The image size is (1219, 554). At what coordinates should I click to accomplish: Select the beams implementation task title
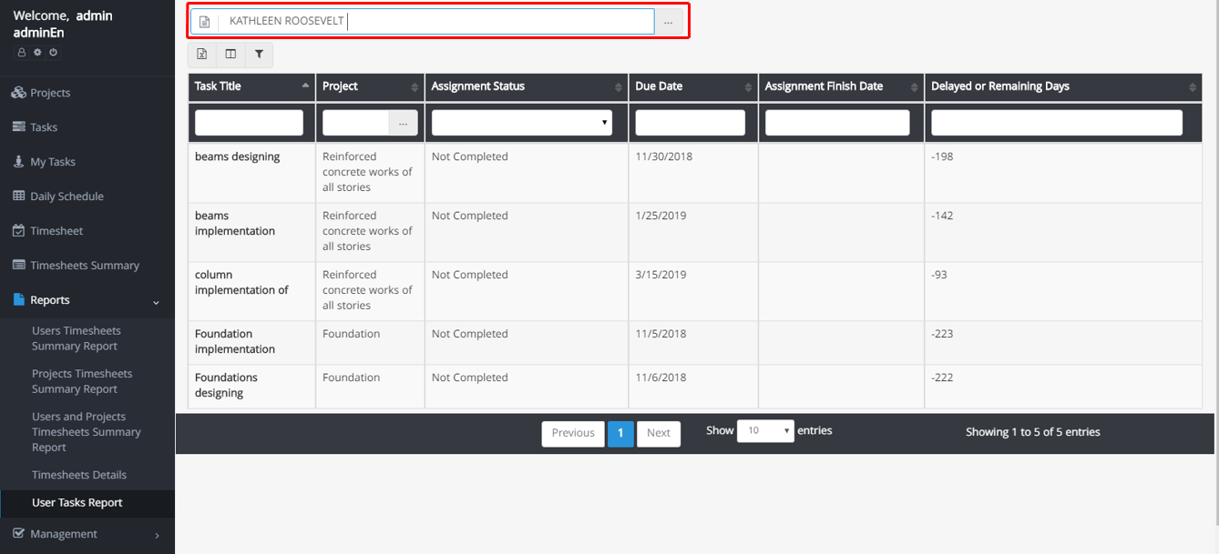point(235,224)
